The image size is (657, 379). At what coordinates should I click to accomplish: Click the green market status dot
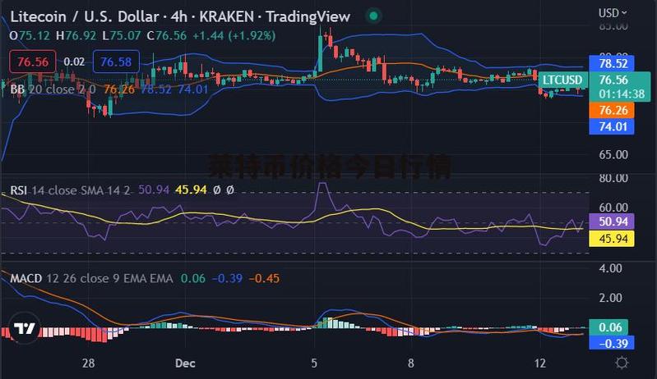point(374,16)
